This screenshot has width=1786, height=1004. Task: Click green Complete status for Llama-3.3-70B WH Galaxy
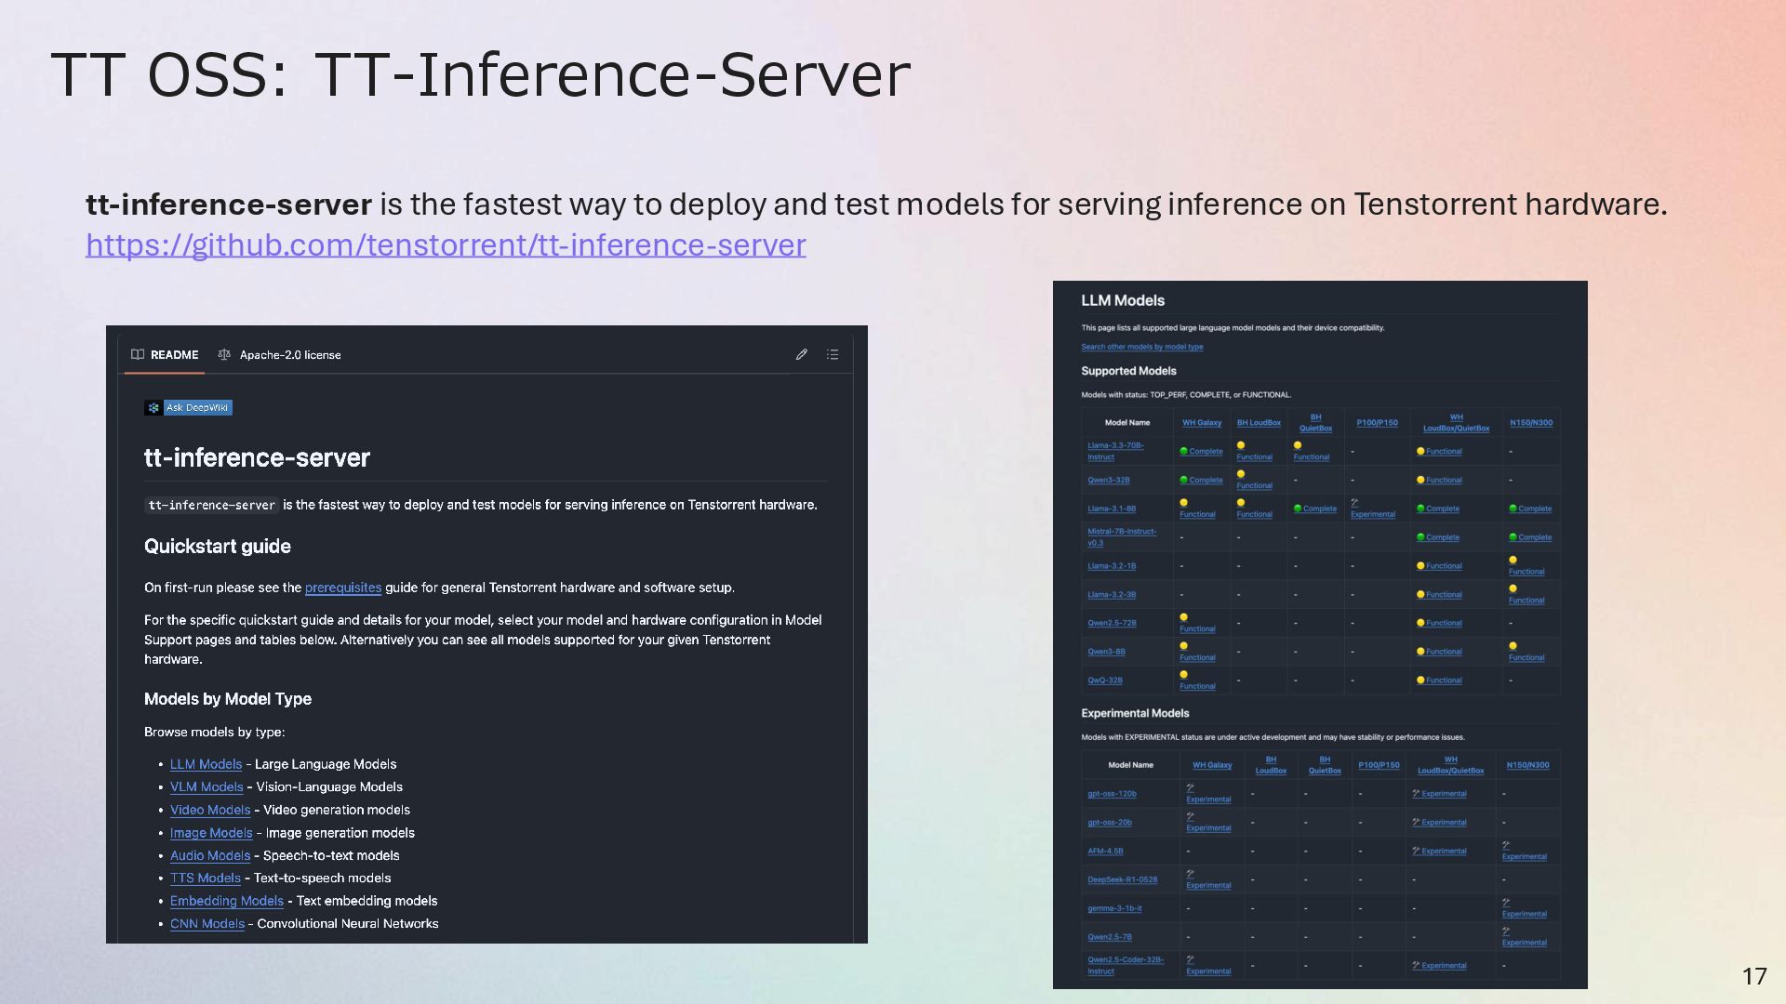(1201, 452)
